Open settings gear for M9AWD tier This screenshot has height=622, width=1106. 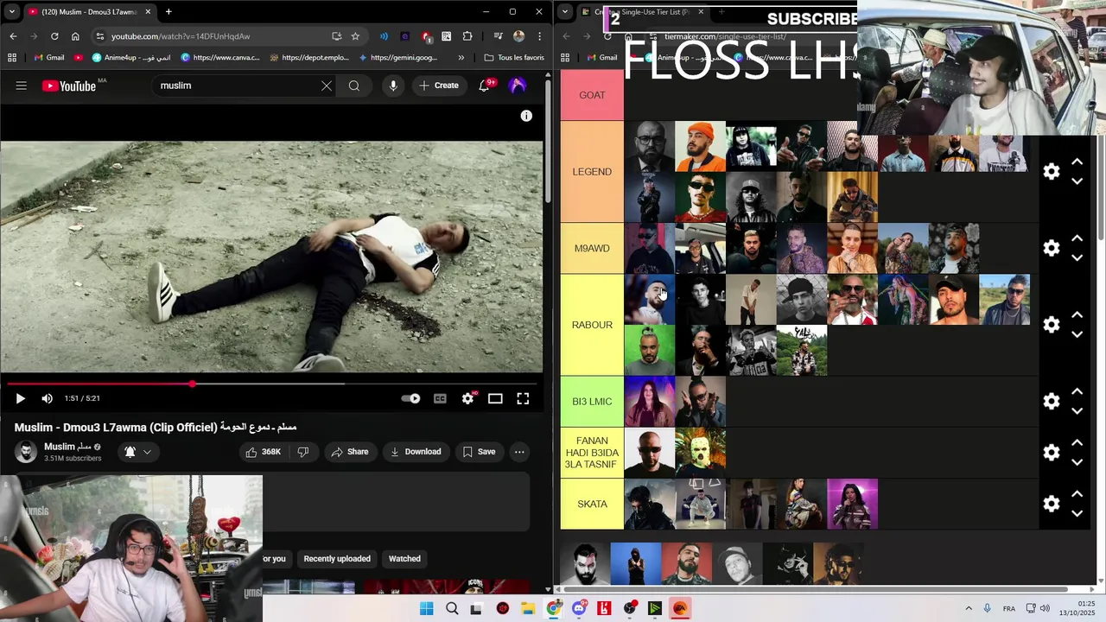[x=1052, y=248]
